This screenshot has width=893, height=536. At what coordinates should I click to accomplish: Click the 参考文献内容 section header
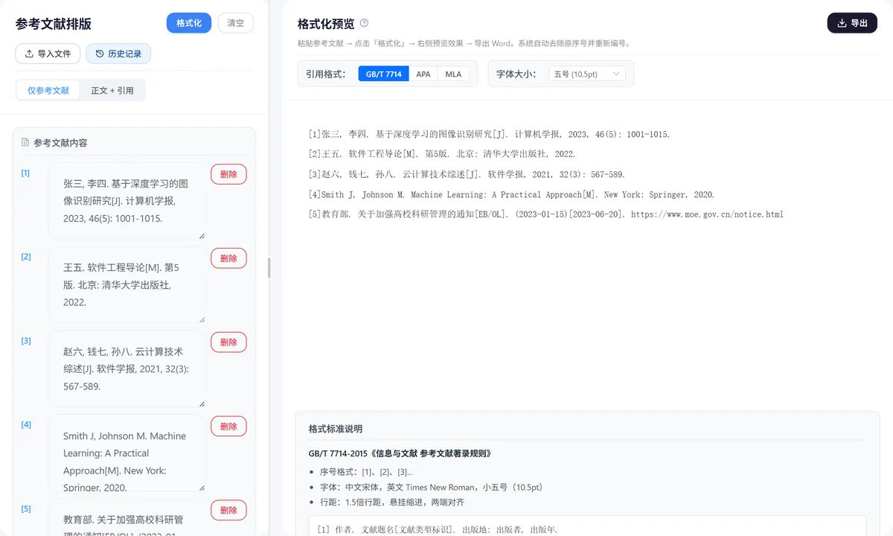pos(60,142)
